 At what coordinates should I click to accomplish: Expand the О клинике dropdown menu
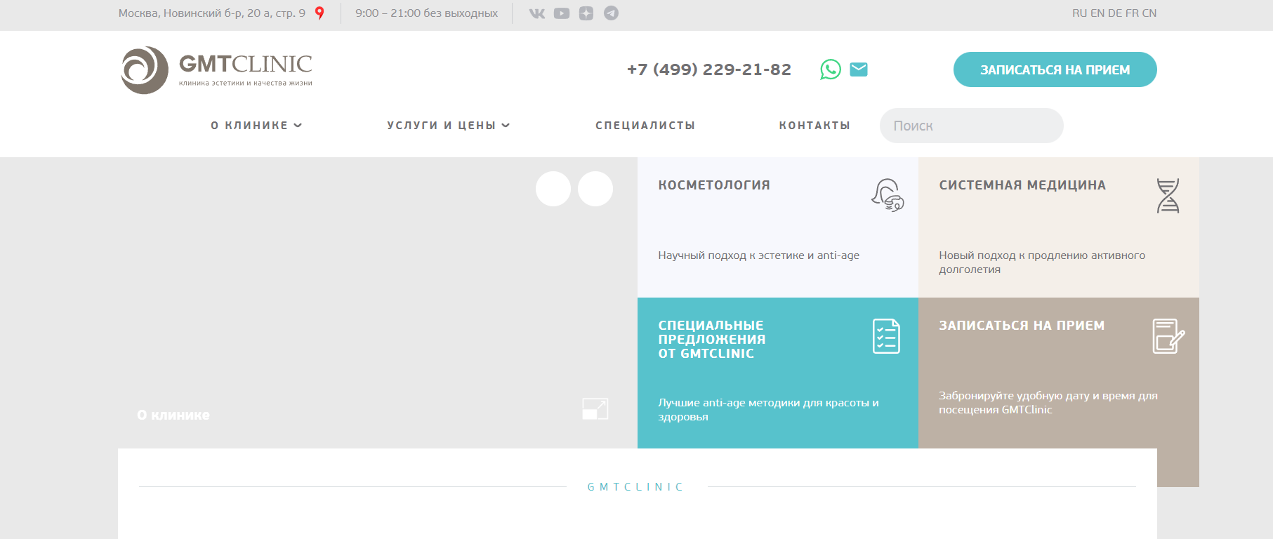pyautogui.click(x=256, y=126)
